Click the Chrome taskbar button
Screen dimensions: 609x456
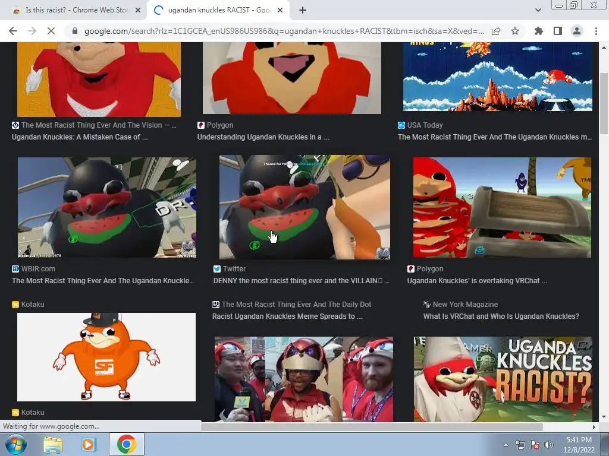126,444
